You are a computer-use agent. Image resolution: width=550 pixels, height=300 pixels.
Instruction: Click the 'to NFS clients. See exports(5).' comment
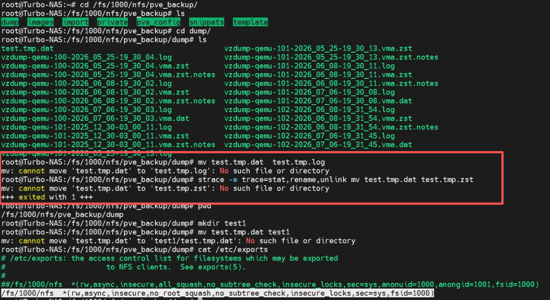[x=176, y=267]
